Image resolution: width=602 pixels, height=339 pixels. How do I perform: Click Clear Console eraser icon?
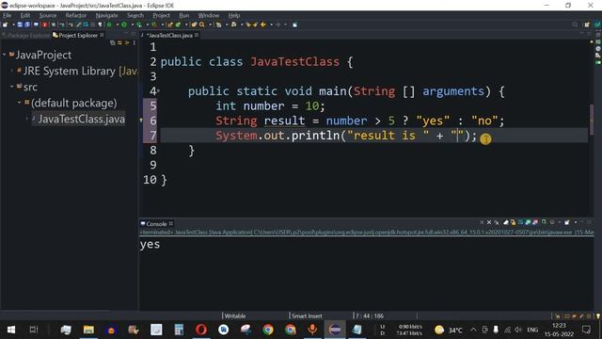coord(506,222)
